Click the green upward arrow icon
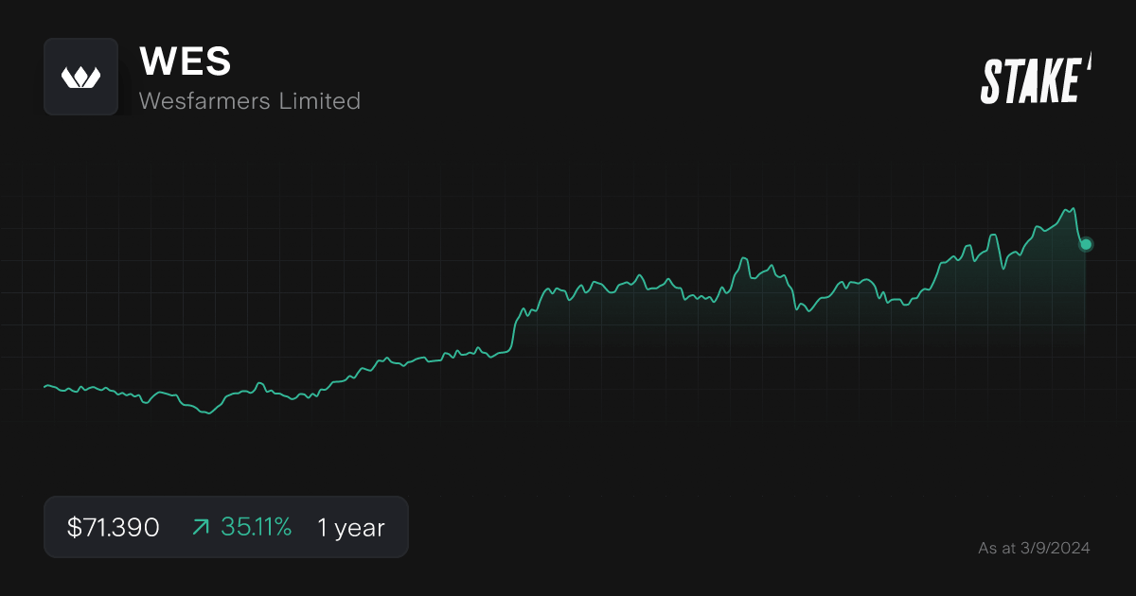This screenshot has height=596, width=1136. 200,527
